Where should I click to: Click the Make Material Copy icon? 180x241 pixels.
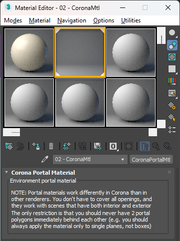[x=67, y=146]
